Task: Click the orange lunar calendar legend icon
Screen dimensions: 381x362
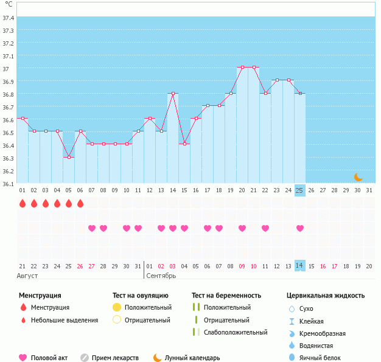Action: 158,358
